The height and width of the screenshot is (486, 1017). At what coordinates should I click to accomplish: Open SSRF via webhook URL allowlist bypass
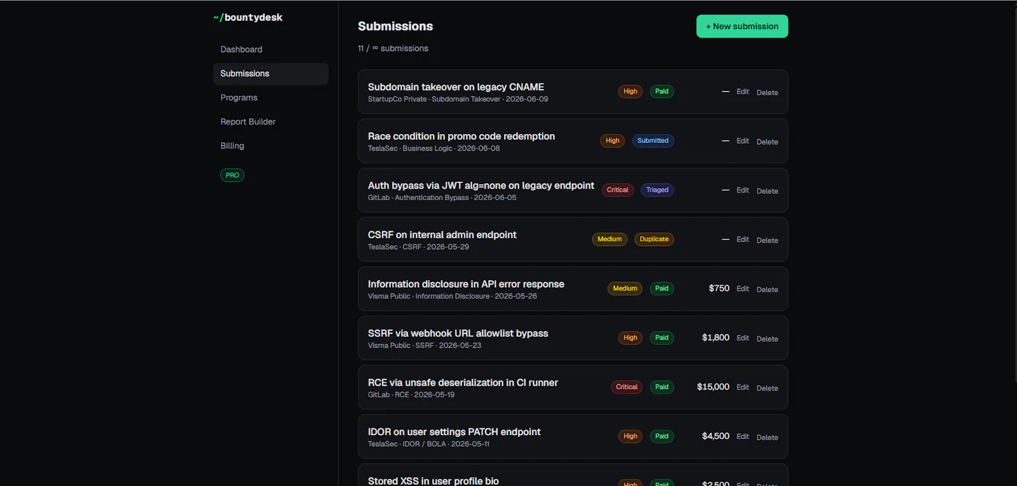458,334
